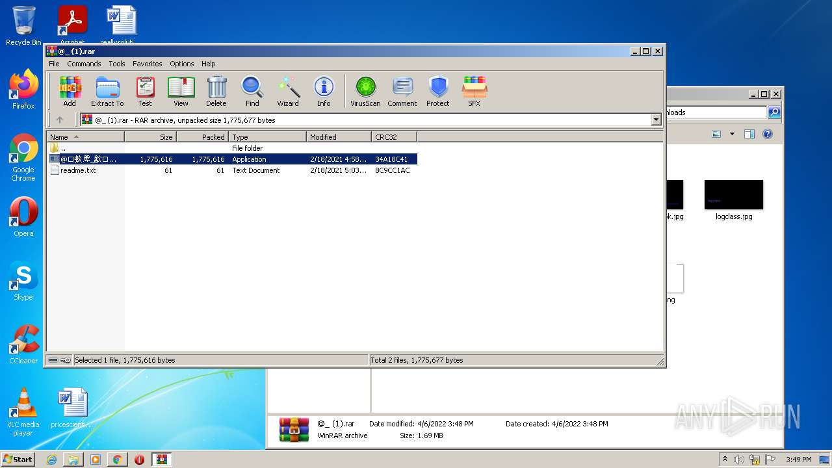Open Chrome from the taskbar

tap(117, 460)
